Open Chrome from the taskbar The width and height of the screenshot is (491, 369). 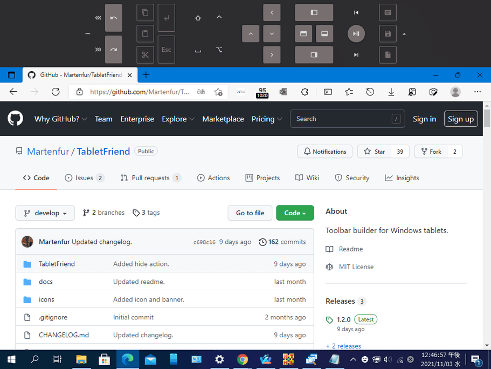242,359
